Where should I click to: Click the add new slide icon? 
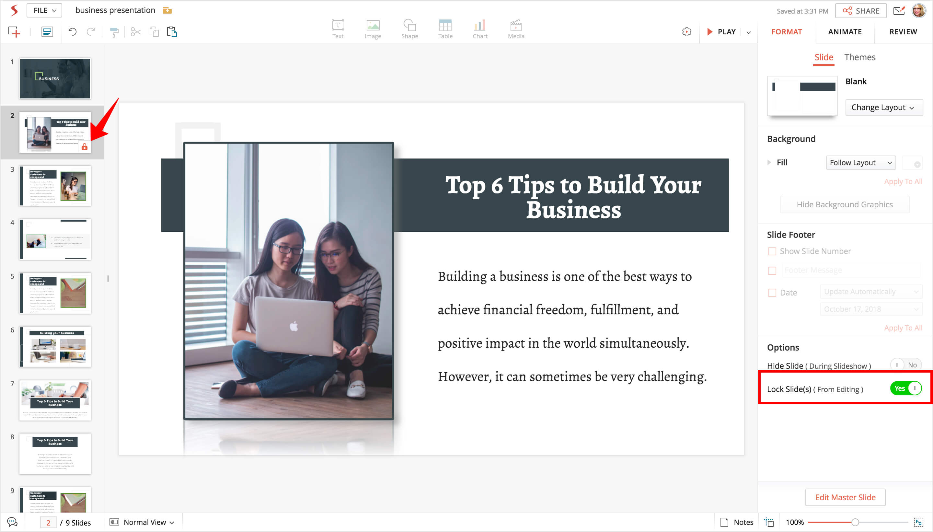(x=14, y=32)
